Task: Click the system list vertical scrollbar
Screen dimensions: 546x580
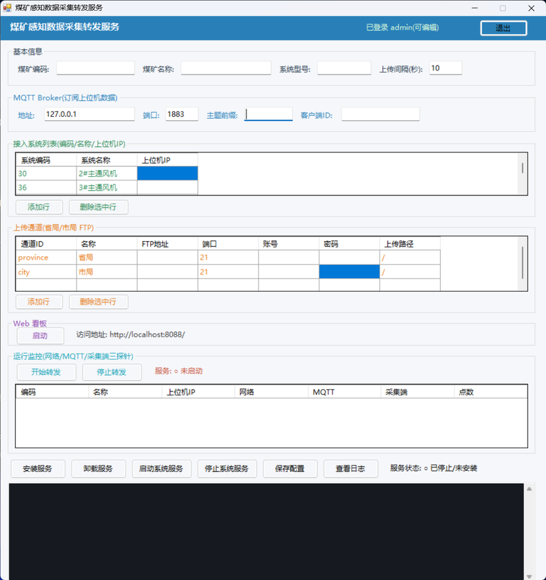Action: pos(522,174)
